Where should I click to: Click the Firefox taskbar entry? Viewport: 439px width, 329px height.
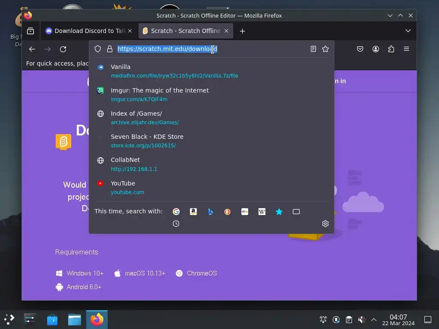tap(97, 320)
